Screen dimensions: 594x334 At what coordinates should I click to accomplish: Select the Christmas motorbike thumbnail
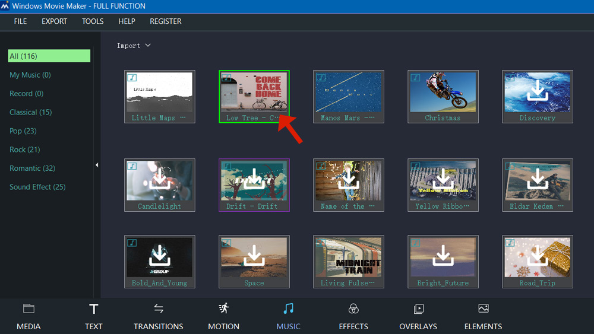443,91
